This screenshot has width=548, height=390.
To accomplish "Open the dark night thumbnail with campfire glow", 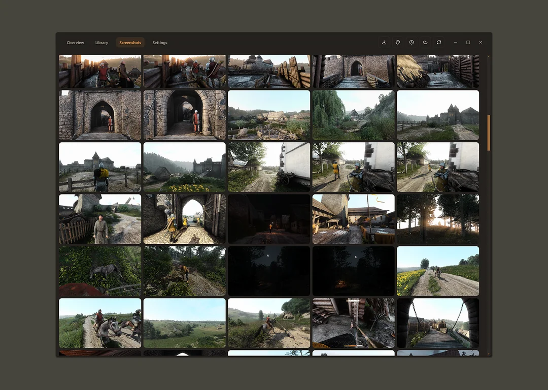I will coord(354,271).
